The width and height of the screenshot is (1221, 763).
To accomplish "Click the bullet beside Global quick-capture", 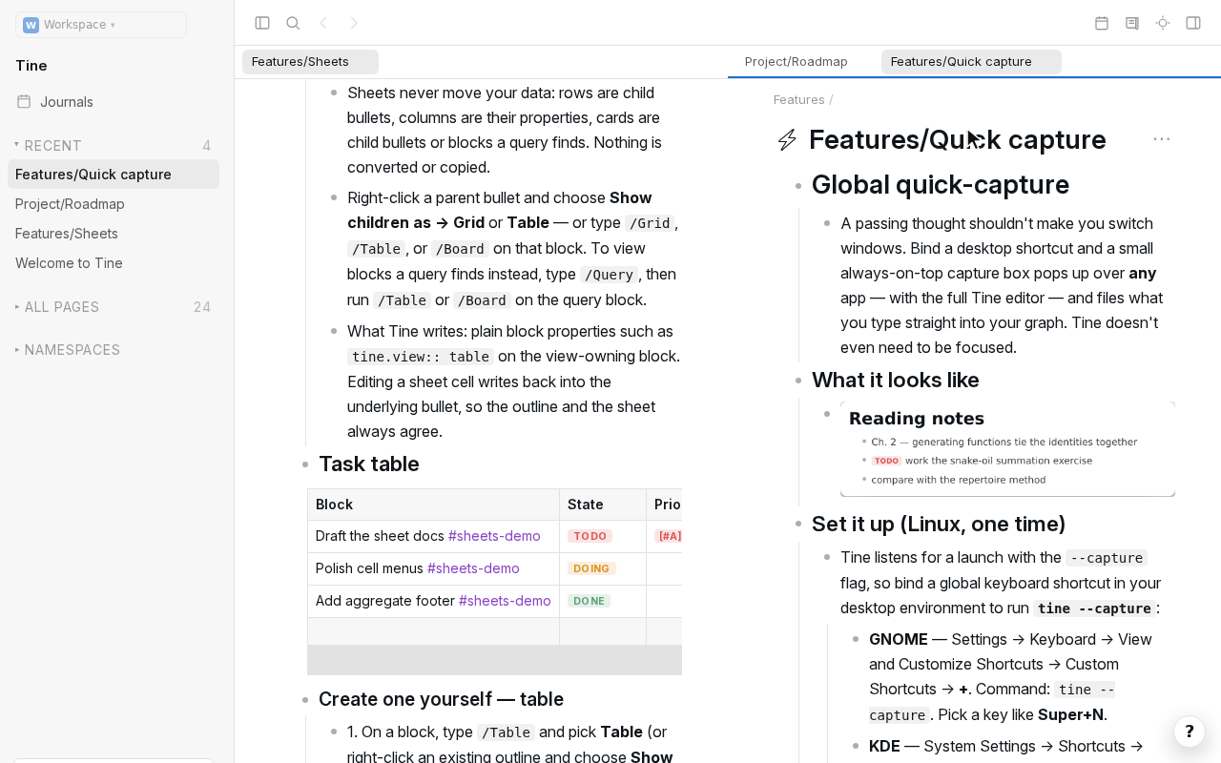I will point(798,186).
